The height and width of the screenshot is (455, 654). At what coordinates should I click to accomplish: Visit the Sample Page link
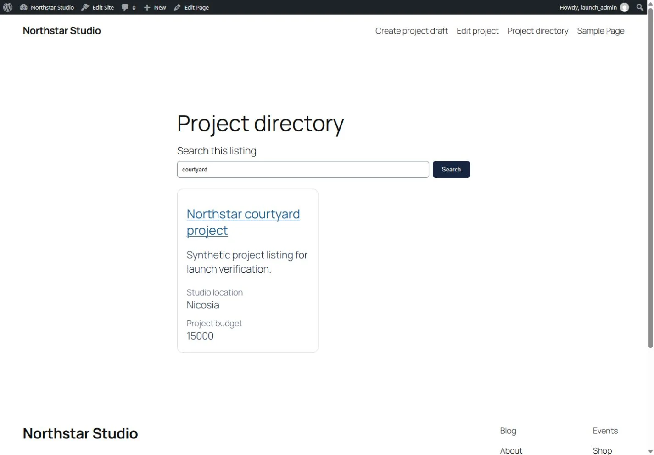[601, 31]
